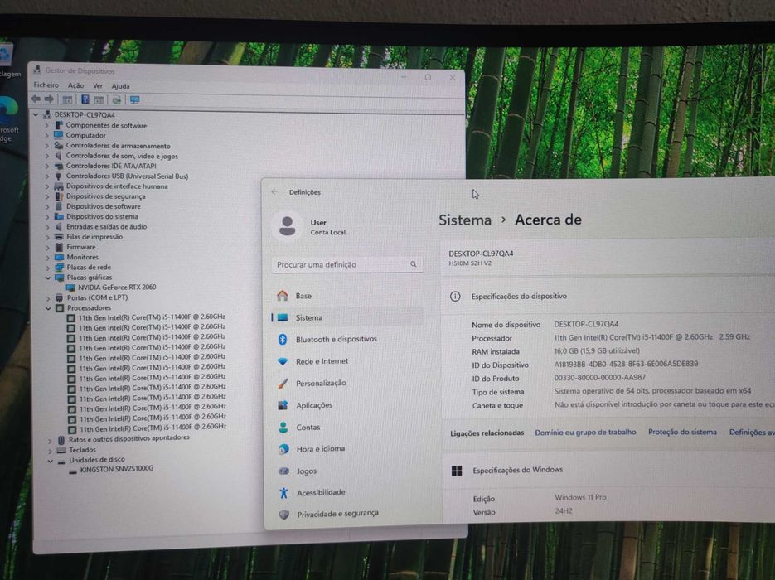Collapse the DESKTOP-CL97QA4 root node

[x=36, y=114]
